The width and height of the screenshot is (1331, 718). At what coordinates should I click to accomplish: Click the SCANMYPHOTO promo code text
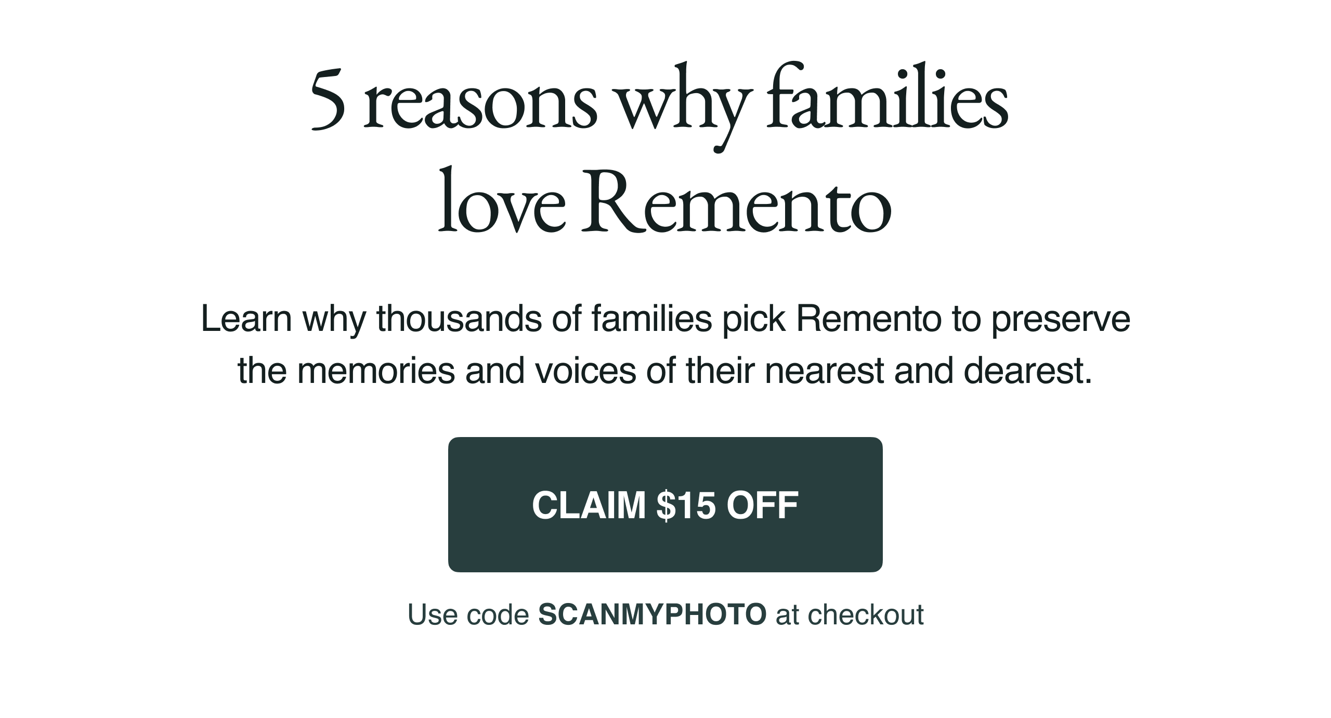click(652, 614)
